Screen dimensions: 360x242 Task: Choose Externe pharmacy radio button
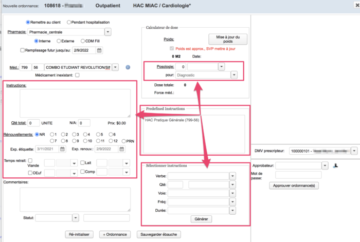click(59, 41)
